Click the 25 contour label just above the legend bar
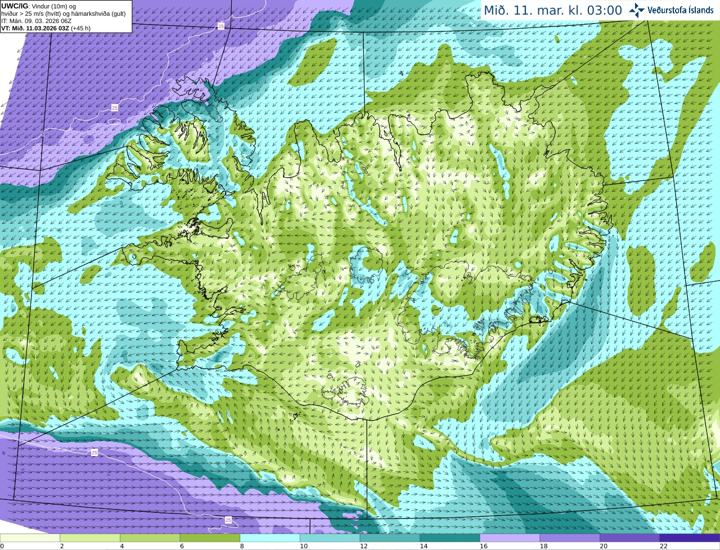Viewport: 720px width, 550px height. (x=228, y=520)
